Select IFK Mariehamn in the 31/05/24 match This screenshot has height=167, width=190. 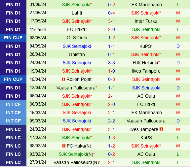tap(146, 5)
